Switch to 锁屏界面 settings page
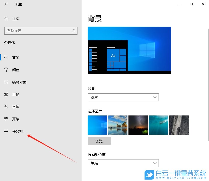Screen dimensions: 209x181 pyautogui.click(x=19, y=82)
